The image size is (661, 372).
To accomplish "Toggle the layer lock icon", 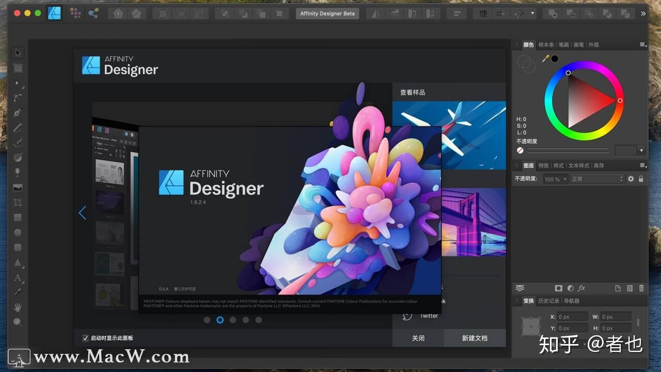I will click(641, 179).
